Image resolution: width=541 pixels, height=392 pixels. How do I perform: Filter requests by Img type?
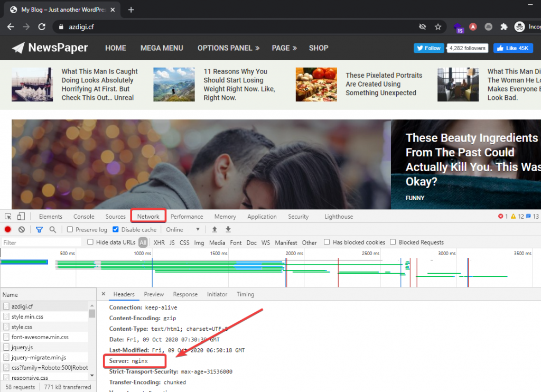pyautogui.click(x=199, y=242)
